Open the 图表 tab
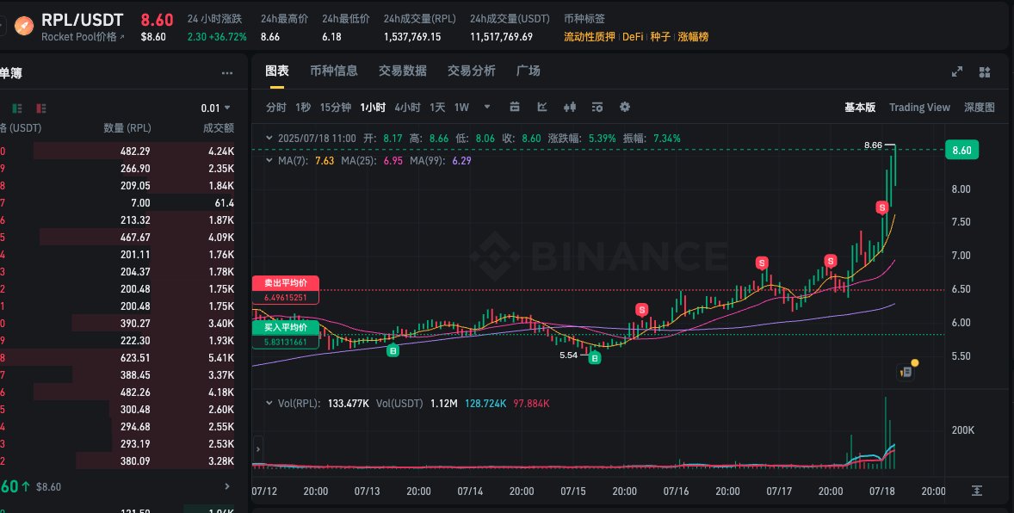 click(x=277, y=71)
